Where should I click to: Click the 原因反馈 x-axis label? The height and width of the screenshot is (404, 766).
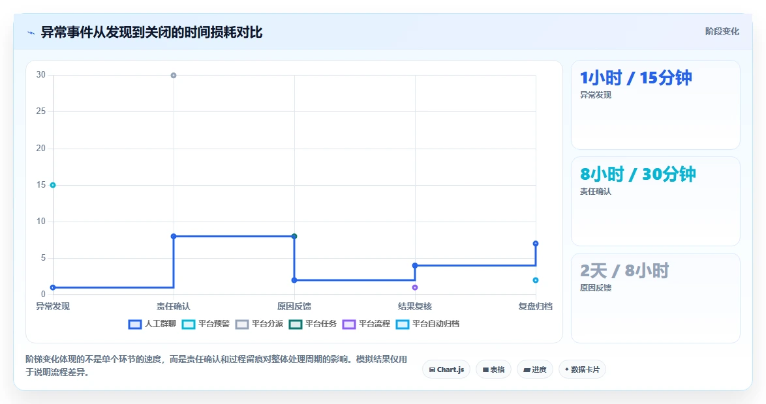point(294,306)
